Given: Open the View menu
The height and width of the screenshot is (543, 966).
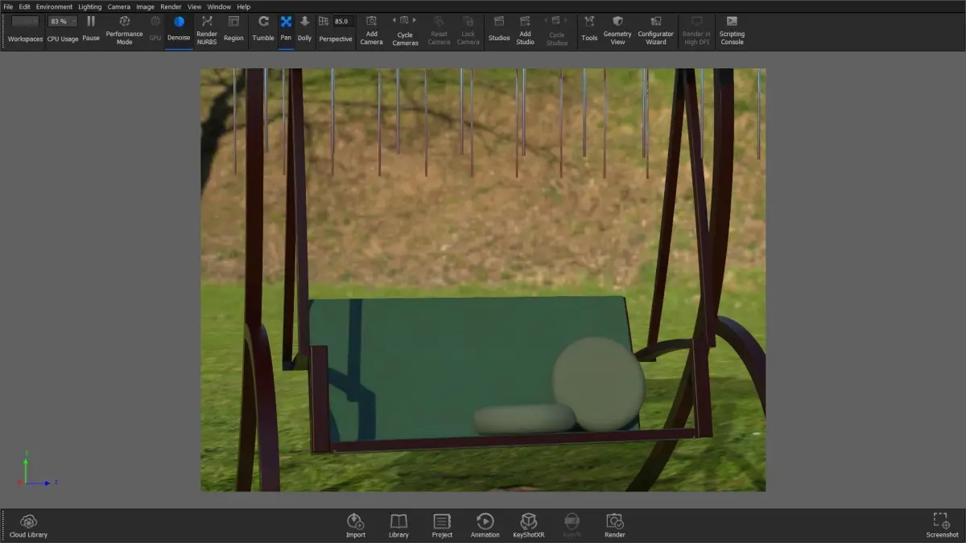Looking at the screenshot, I should coord(195,6).
